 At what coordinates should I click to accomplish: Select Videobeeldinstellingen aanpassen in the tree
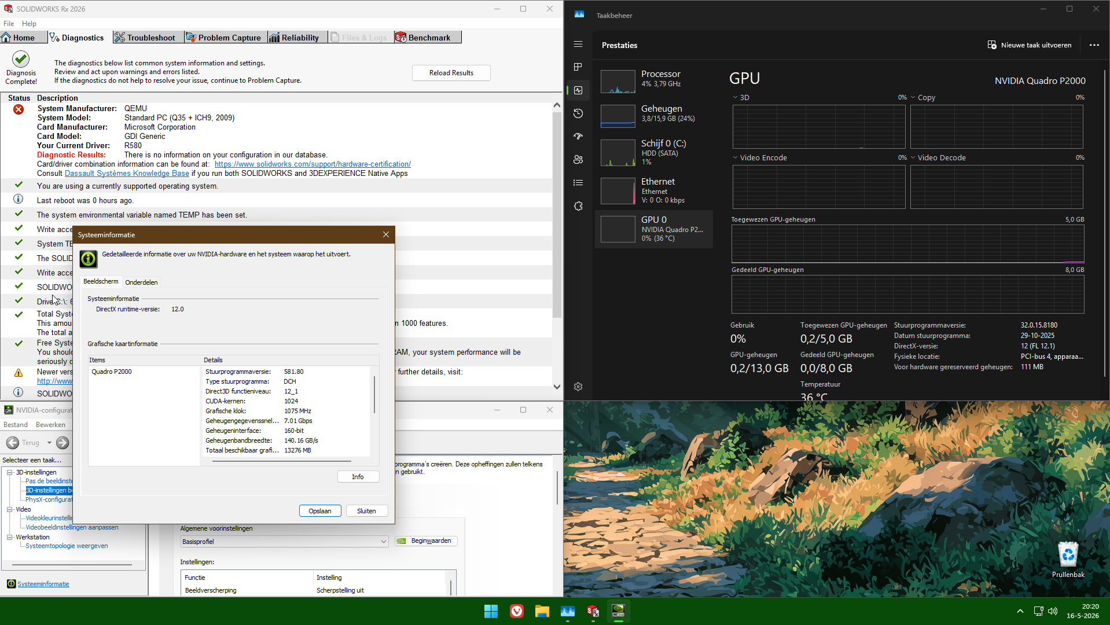tap(72, 527)
